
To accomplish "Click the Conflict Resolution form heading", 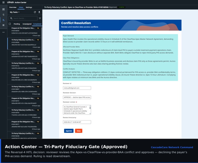I will (76, 23).
